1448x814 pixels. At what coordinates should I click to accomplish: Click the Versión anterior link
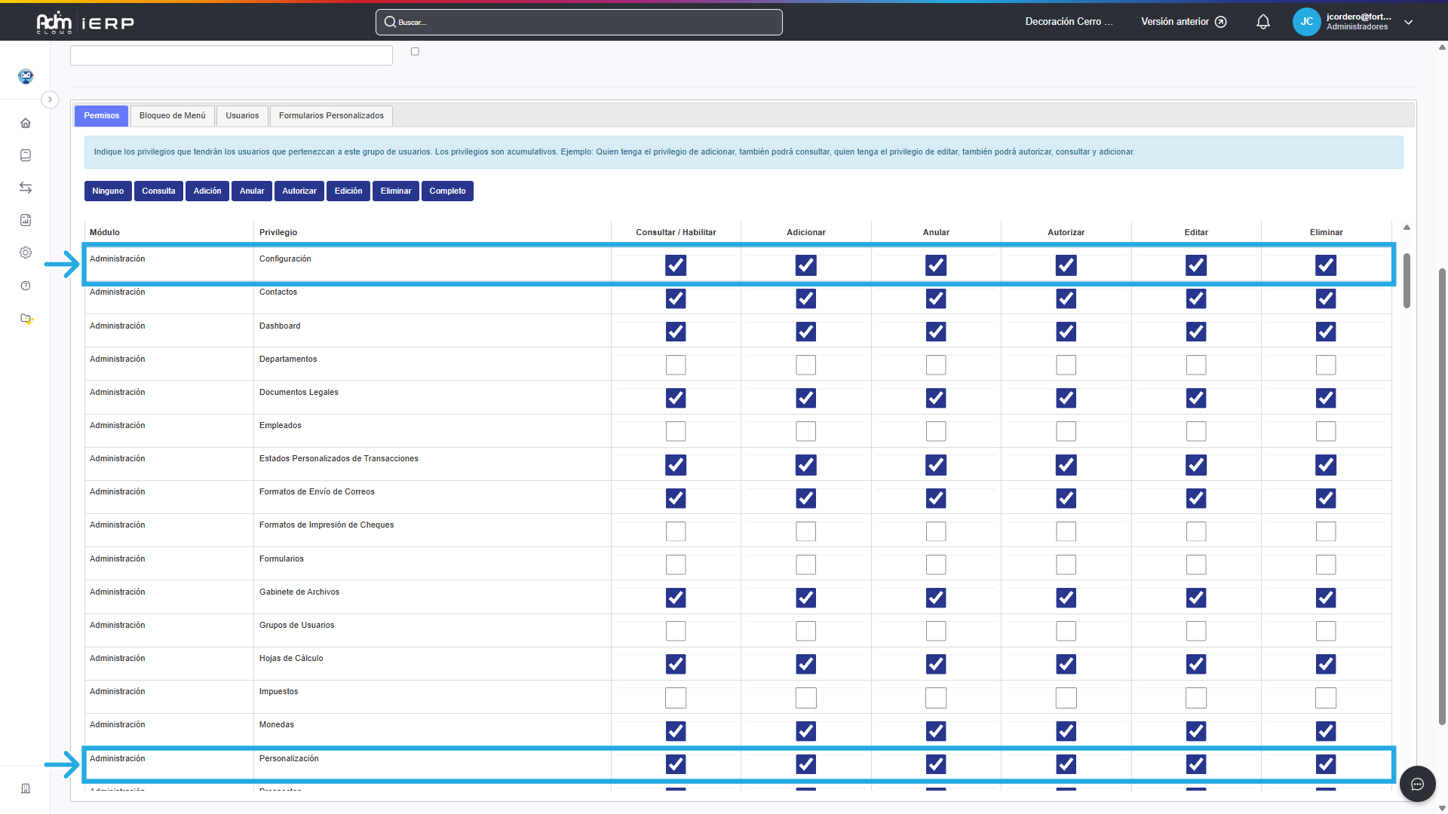point(1183,22)
